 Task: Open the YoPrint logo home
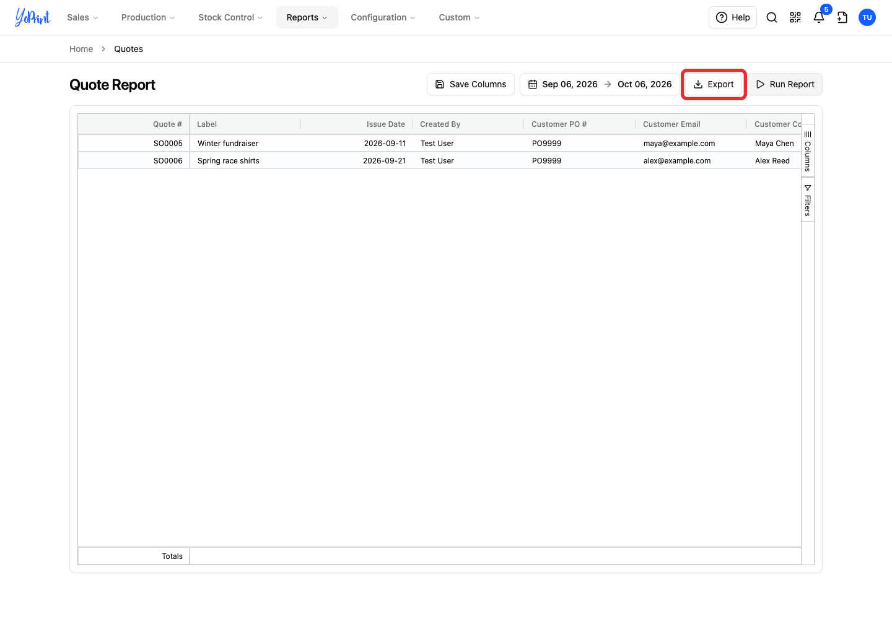[x=33, y=17]
